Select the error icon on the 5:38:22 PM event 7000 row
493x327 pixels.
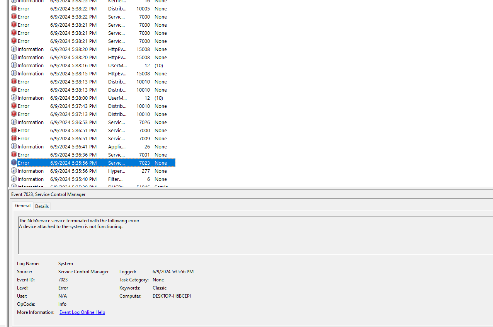coord(14,17)
